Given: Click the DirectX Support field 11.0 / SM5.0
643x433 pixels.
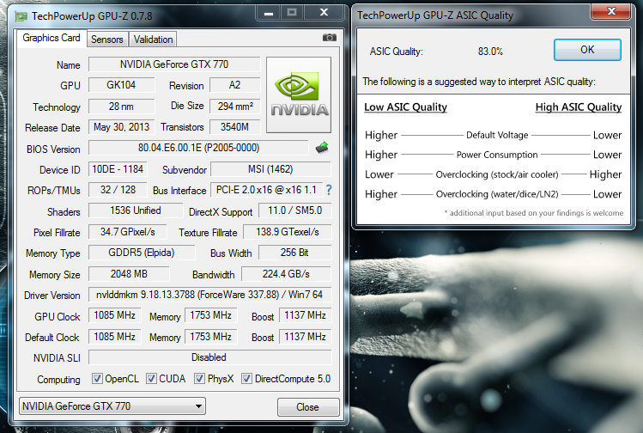Looking at the screenshot, I should [x=294, y=210].
